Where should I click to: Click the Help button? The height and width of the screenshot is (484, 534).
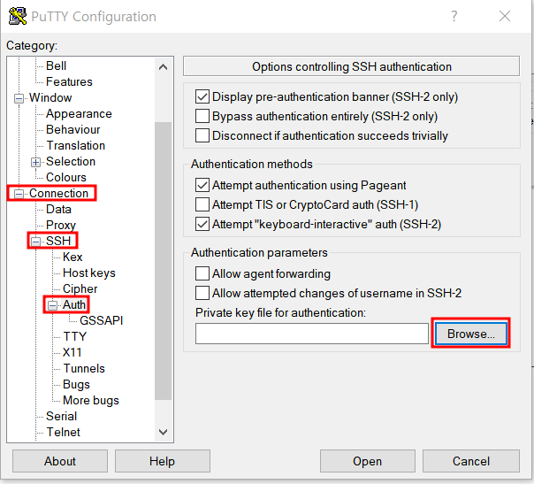[162, 461]
